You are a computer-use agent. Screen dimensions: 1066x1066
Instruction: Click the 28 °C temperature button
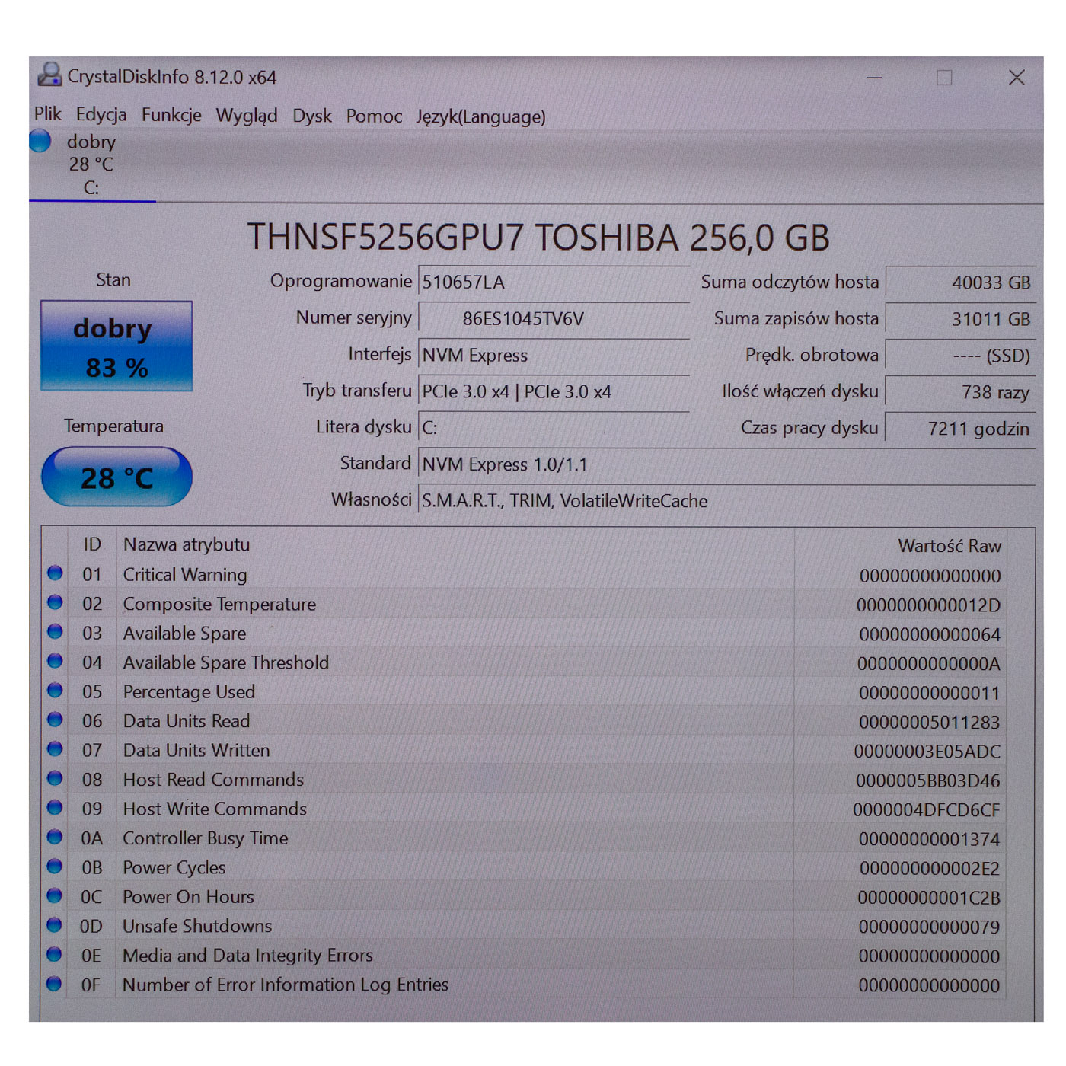pos(116,477)
